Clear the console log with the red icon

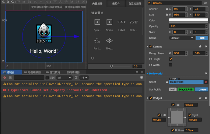pos(5,78)
